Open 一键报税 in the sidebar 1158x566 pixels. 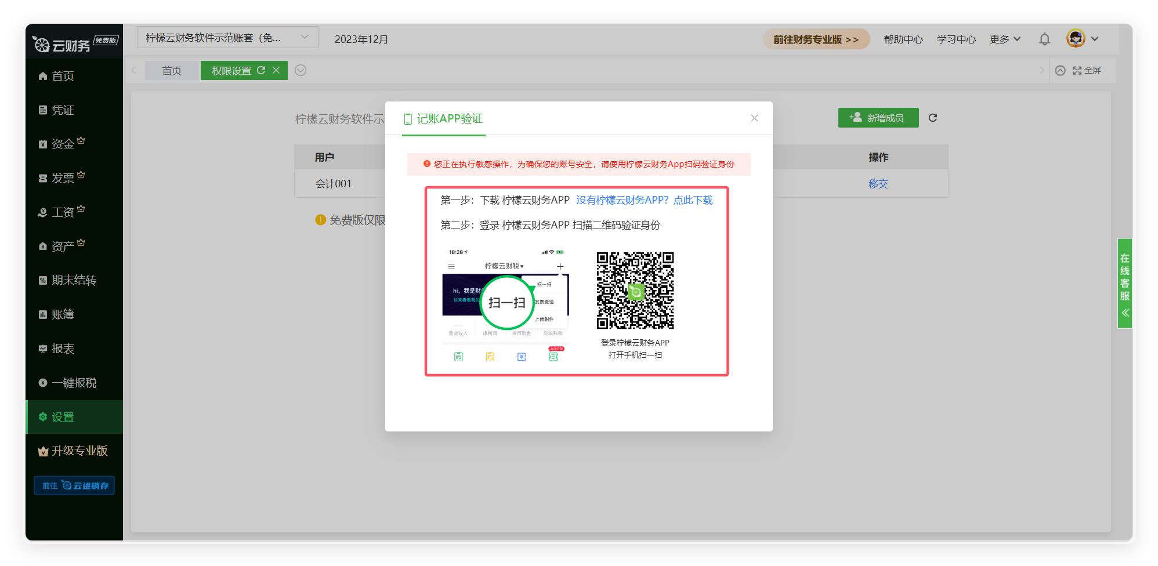coord(74,383)
